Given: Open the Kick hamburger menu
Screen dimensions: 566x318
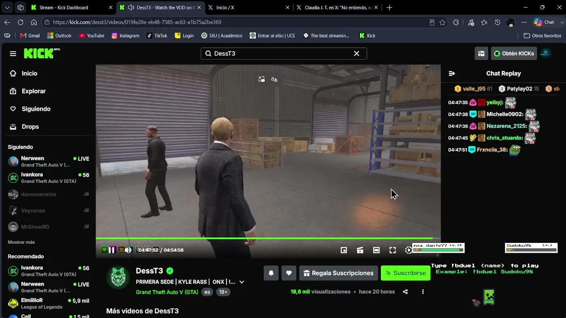Looking at the screenshot, I should point(13,53).
